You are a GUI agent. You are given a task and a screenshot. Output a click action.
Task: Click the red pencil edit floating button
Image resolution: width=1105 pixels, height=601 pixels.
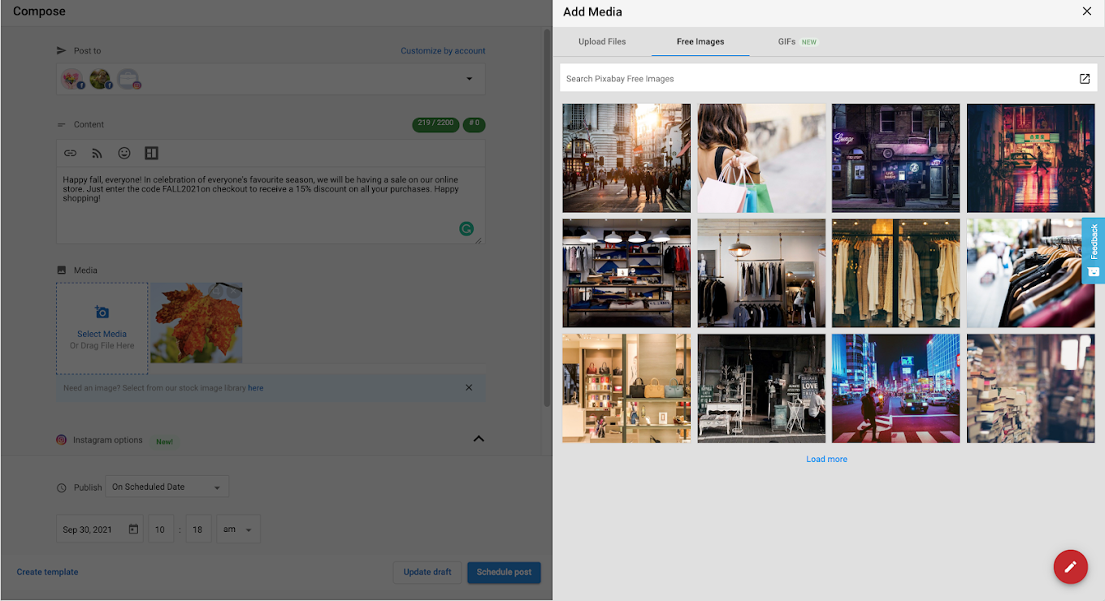click(1070, 567)
